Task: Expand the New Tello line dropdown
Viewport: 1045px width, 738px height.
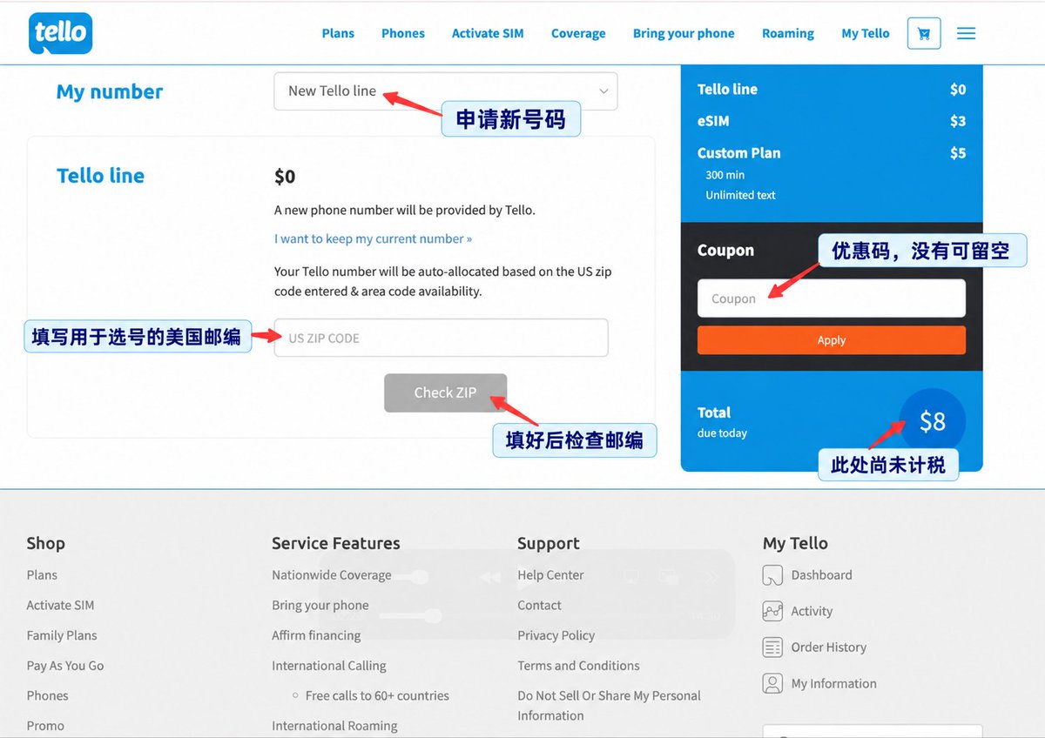Action: (x=446, y=91)
